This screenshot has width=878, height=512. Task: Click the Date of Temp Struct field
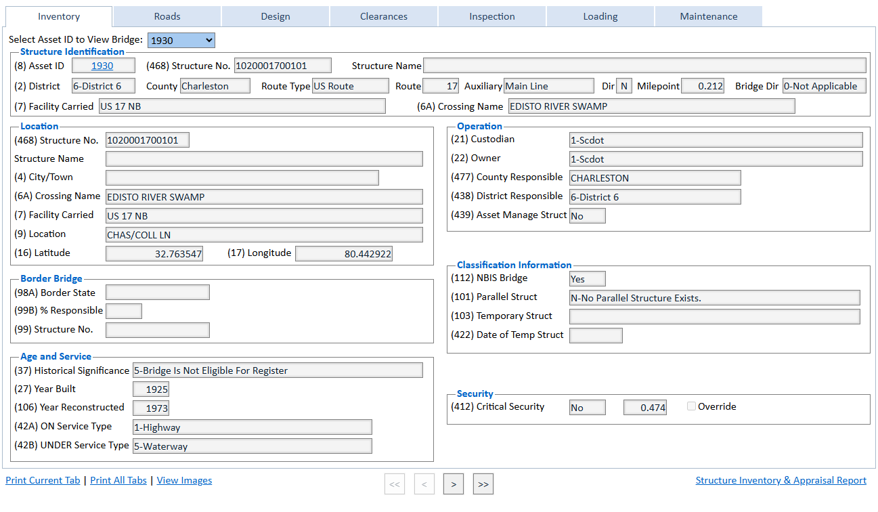coord(596,335)
